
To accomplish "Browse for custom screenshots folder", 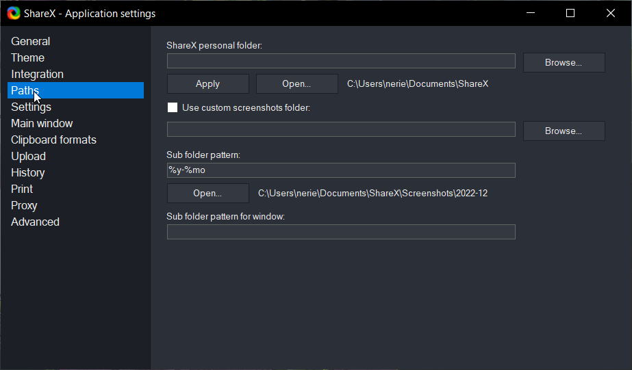I will click(564, 131).
